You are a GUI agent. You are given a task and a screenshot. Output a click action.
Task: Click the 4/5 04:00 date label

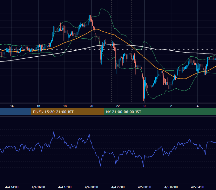click(198, 187)
